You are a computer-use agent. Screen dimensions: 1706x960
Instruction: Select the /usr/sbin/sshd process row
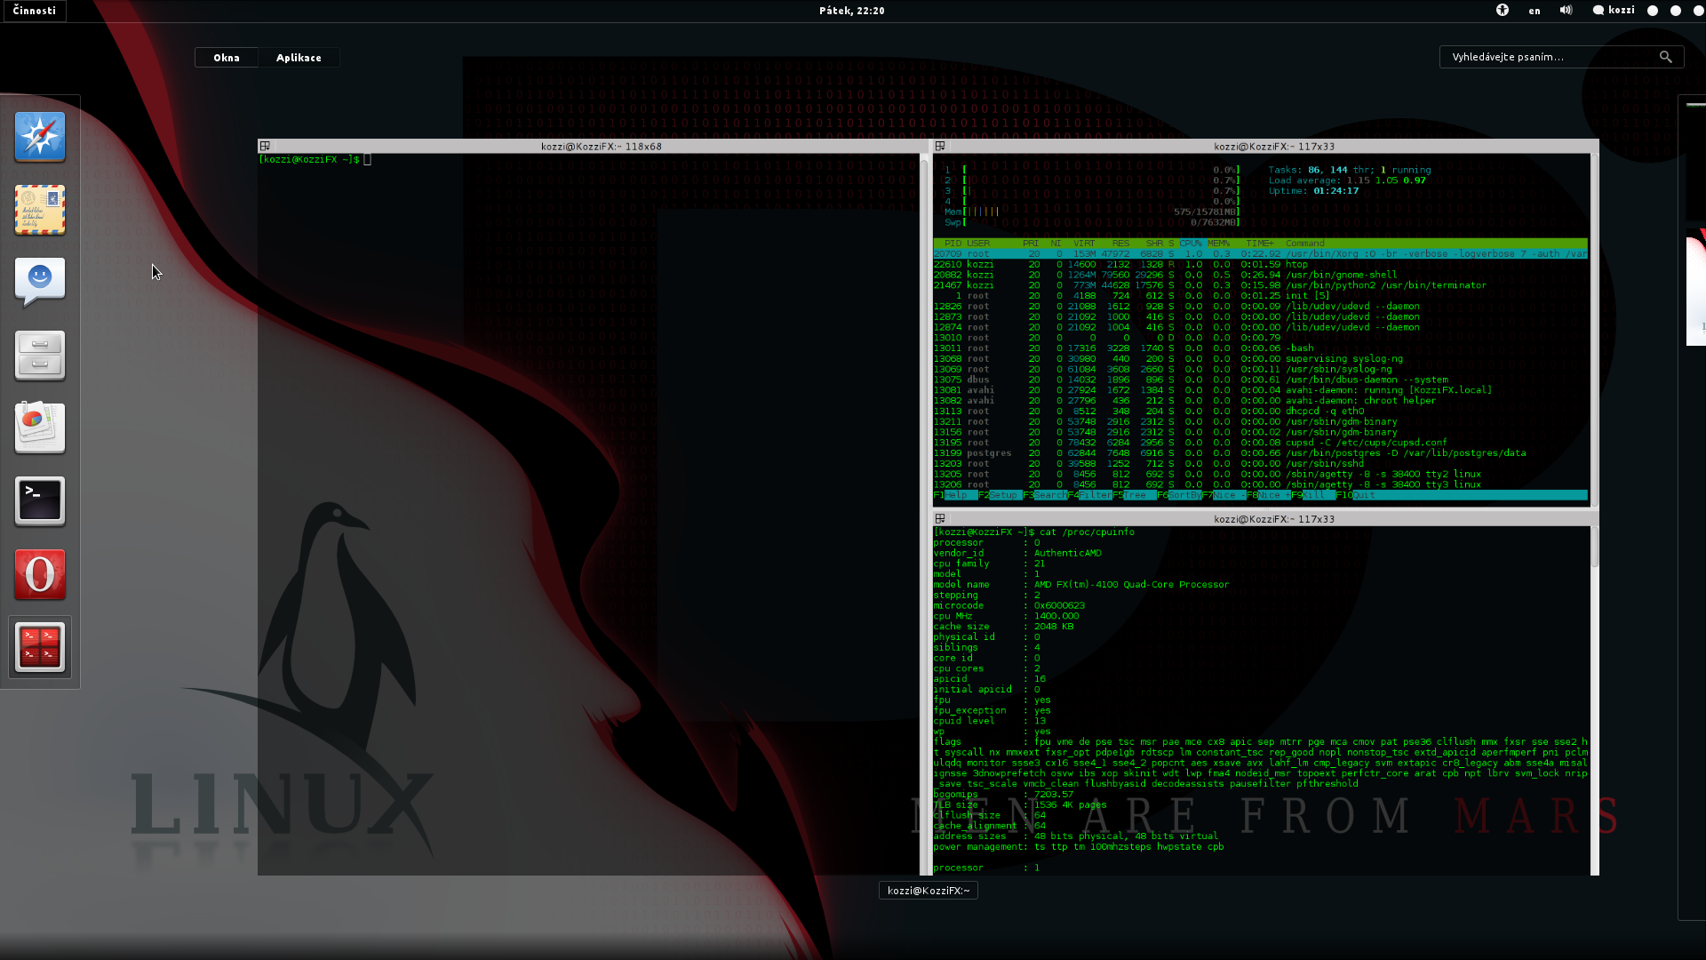(1260, 464)
